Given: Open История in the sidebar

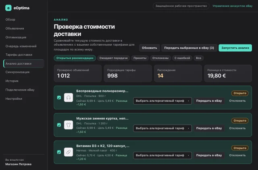Looking at the screenshot, I should tap(12, 81).
